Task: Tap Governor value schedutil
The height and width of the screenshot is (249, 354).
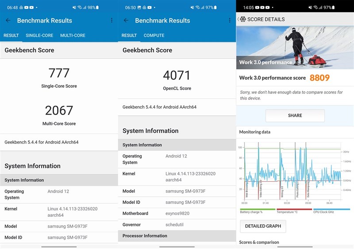Action: coord(174,225)
